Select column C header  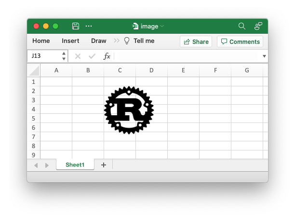point(120,70)
